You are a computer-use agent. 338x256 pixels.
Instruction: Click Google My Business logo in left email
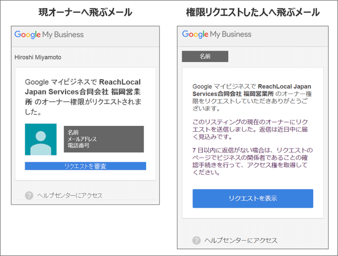click(x=49, y=35)
